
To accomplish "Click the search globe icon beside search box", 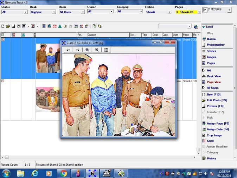I will (196, 27).
